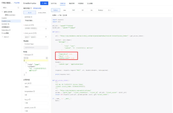The width and height of the screenshot is (173, 113).
Task: Open the 应用列表 app dropdown
Action: tap(36, 21)
